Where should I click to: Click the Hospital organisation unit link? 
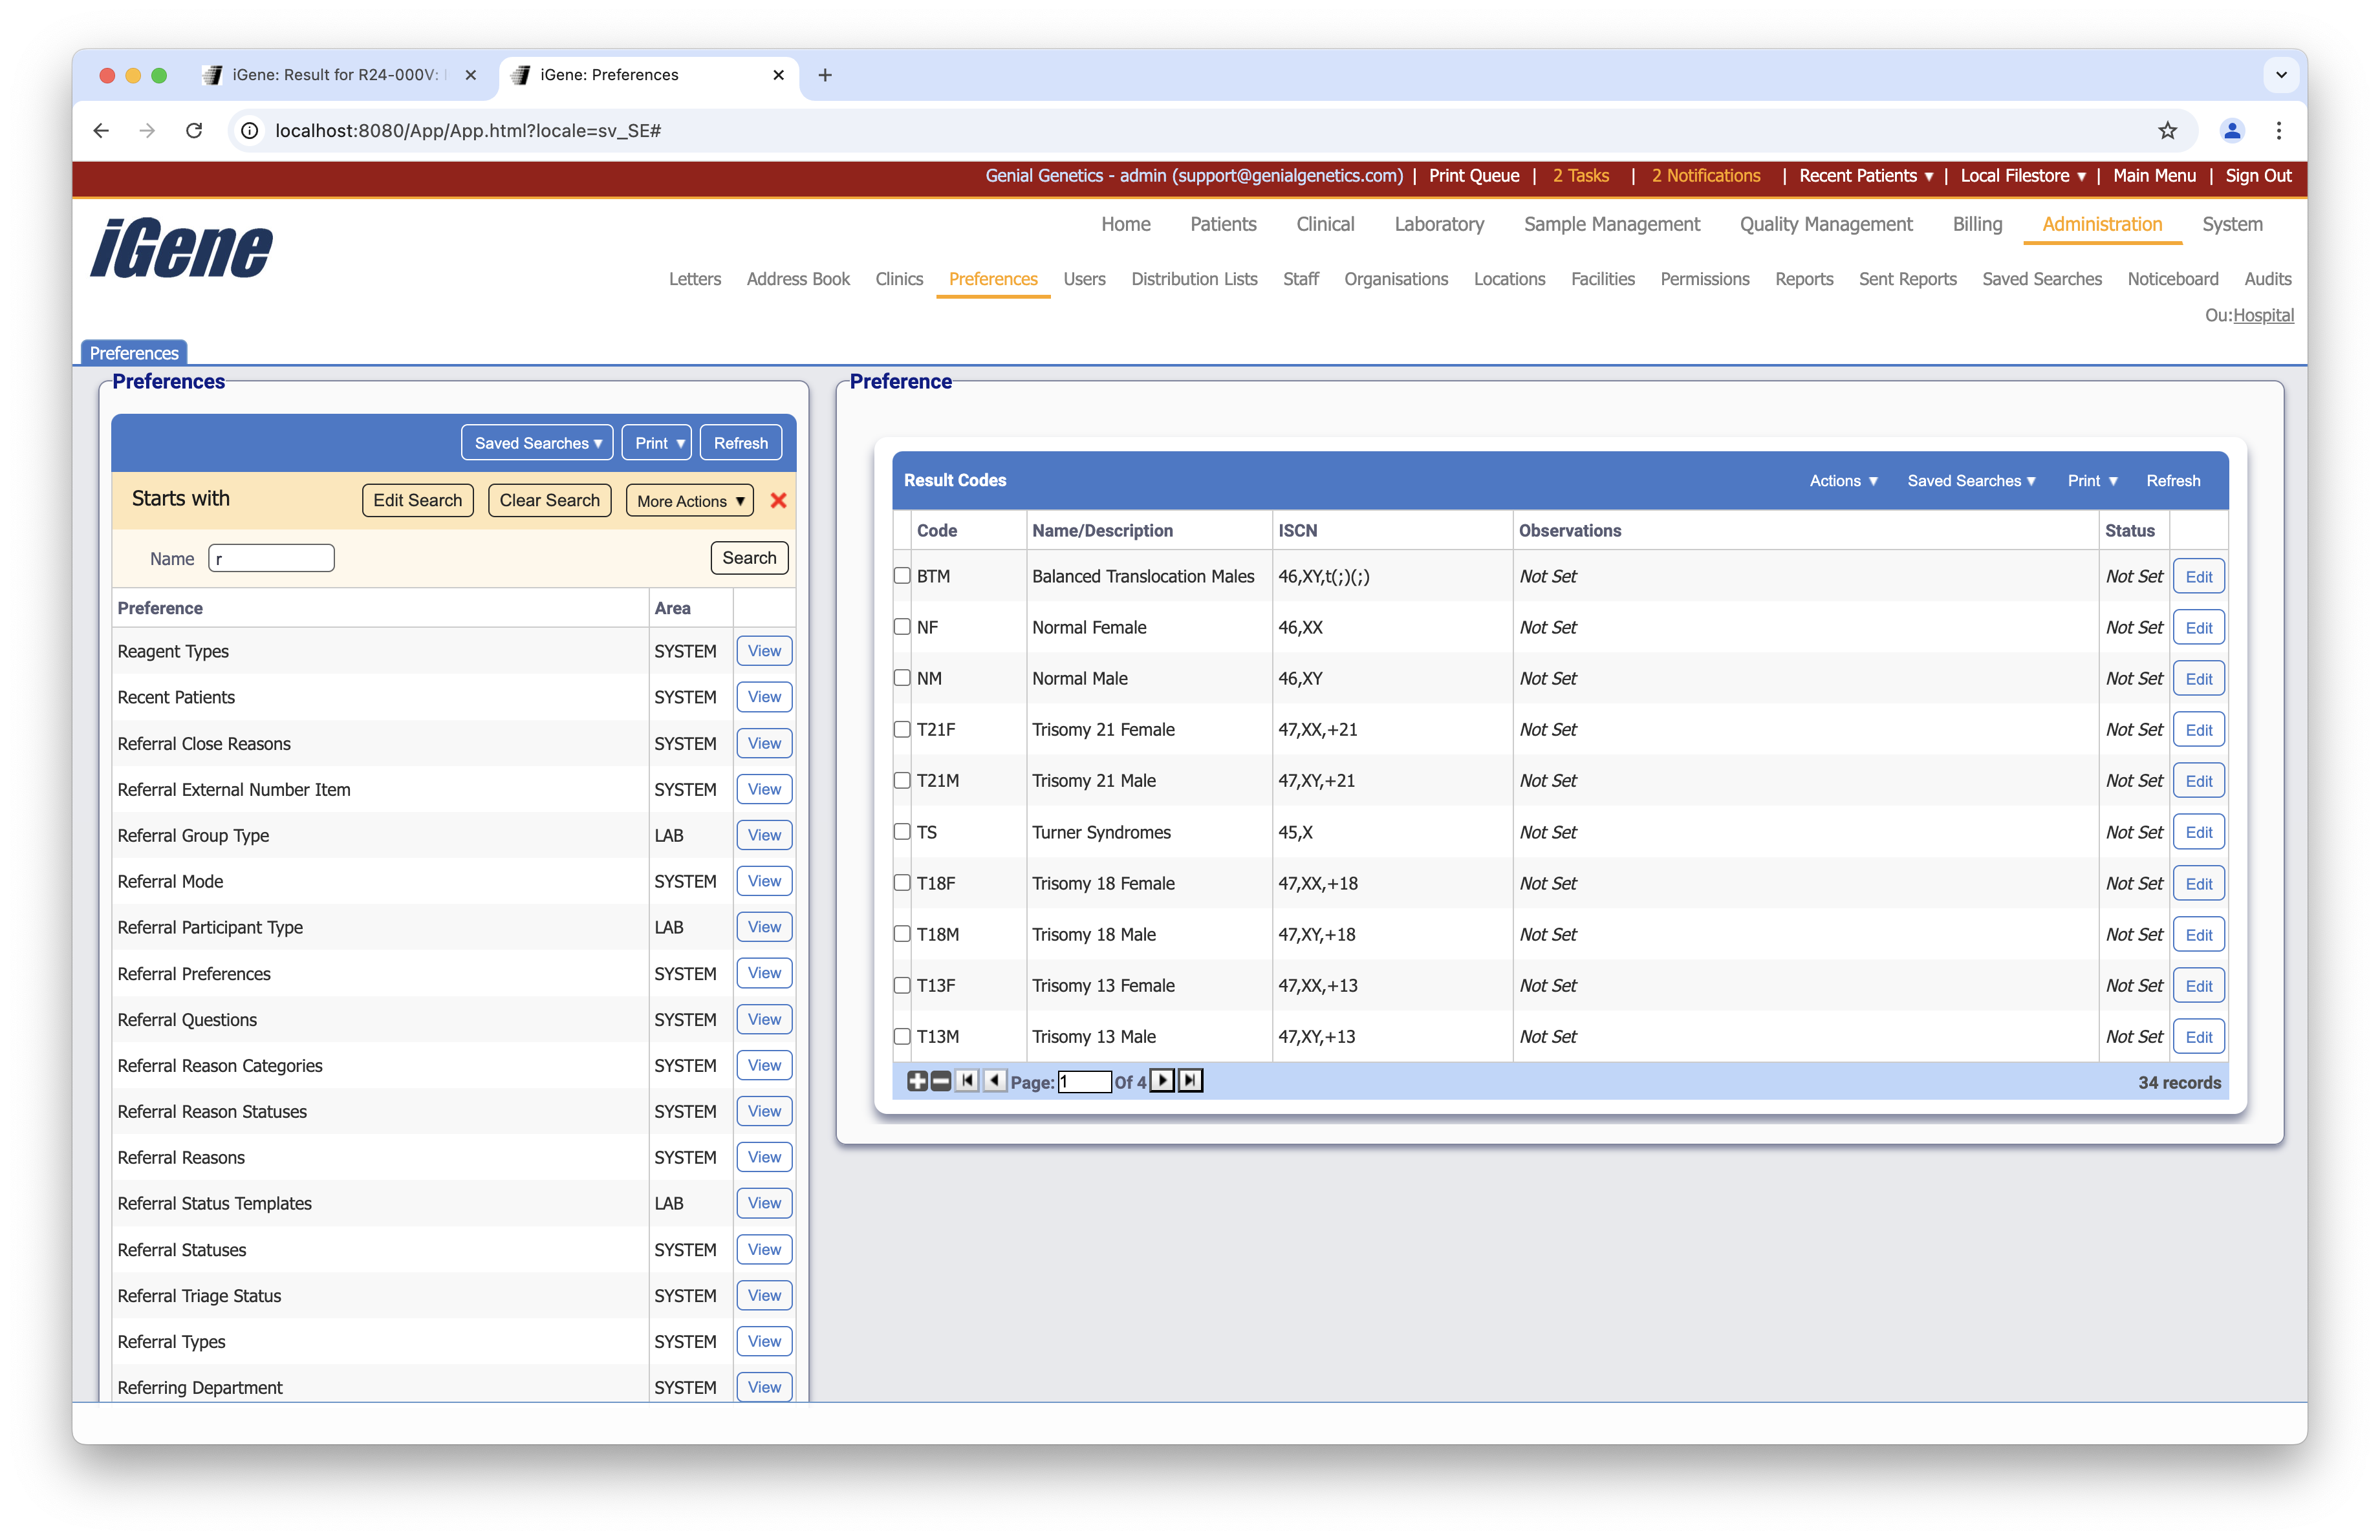(2263, 315)
